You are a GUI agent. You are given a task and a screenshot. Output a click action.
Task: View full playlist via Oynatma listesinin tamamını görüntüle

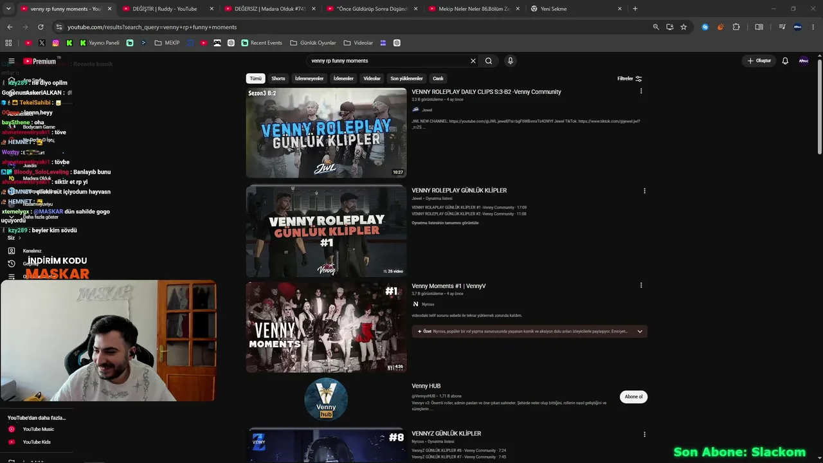(445, 223)
